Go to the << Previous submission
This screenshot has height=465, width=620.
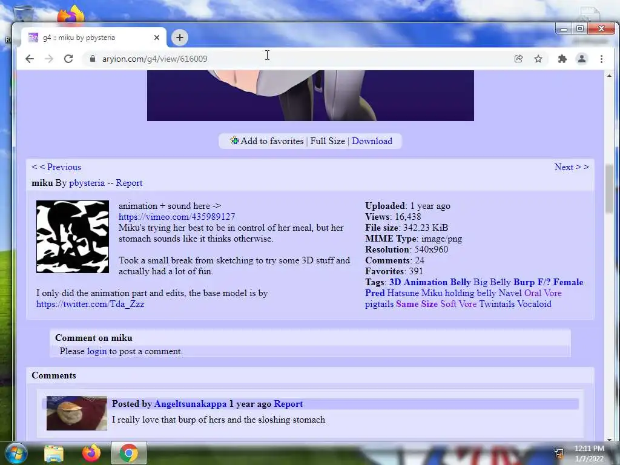[56, 167]
